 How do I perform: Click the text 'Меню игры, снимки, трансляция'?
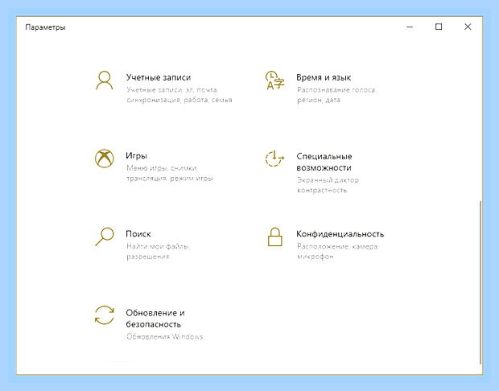170,173
